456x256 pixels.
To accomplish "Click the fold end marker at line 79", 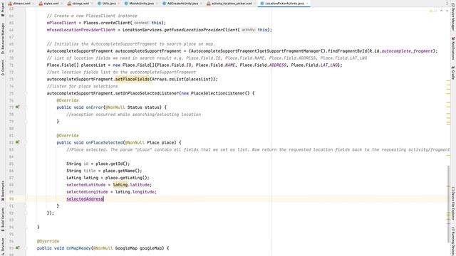I will click(26, 122).
